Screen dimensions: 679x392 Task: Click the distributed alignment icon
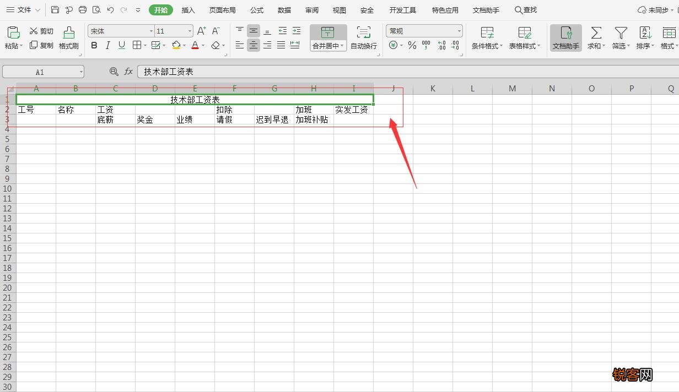295,45
